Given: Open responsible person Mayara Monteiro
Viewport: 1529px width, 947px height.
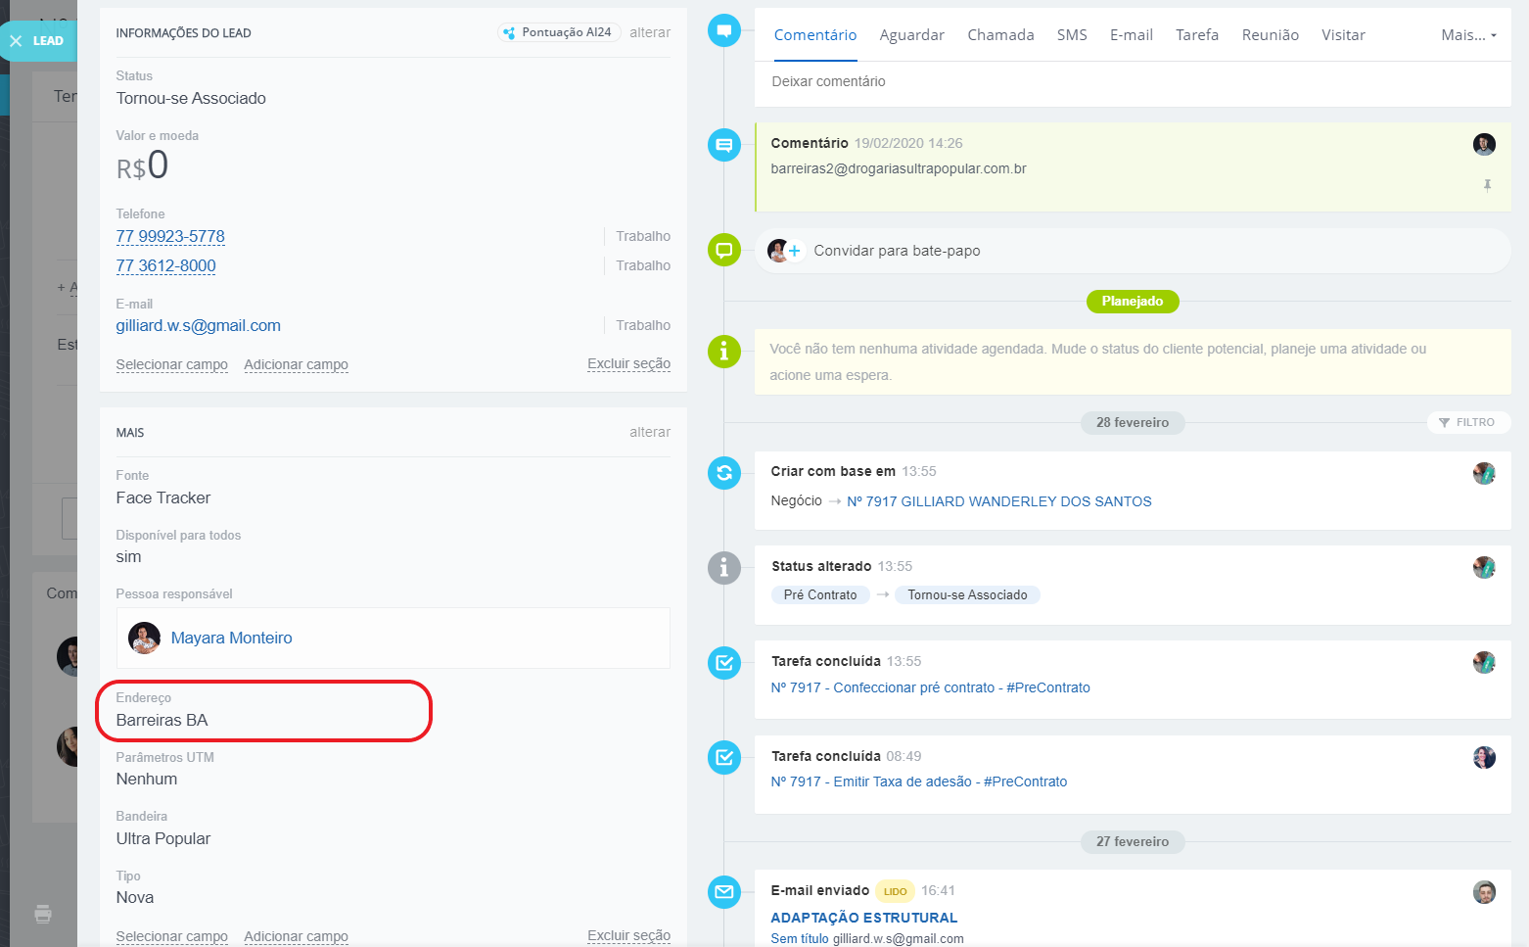Looking at the screenshot, I should (x=231, y=638).
